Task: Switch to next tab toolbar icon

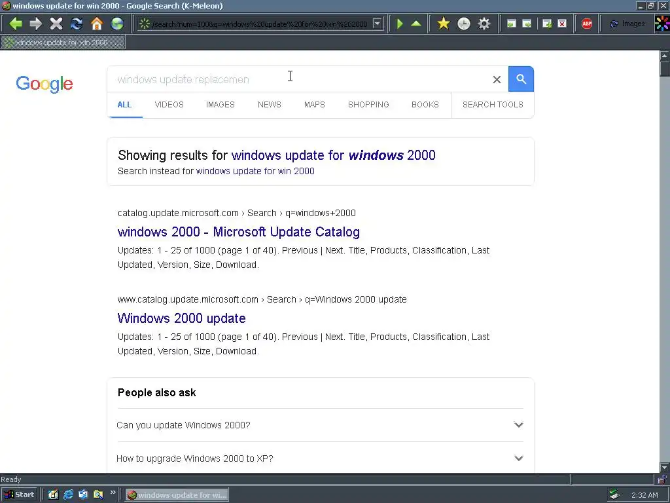Action: (x=527, y=24)
